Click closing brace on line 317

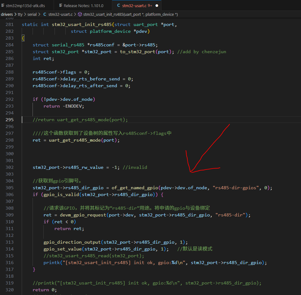click(x=34, y=269)
